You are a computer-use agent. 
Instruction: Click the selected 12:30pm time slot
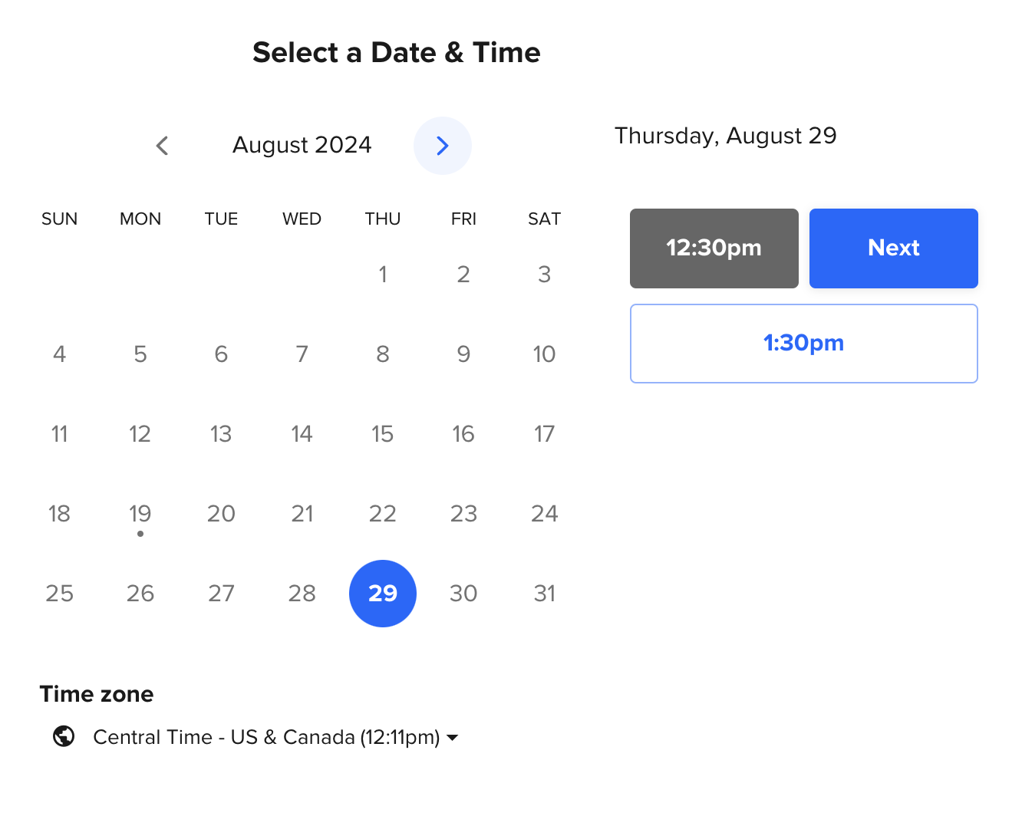tap(714, 248)
